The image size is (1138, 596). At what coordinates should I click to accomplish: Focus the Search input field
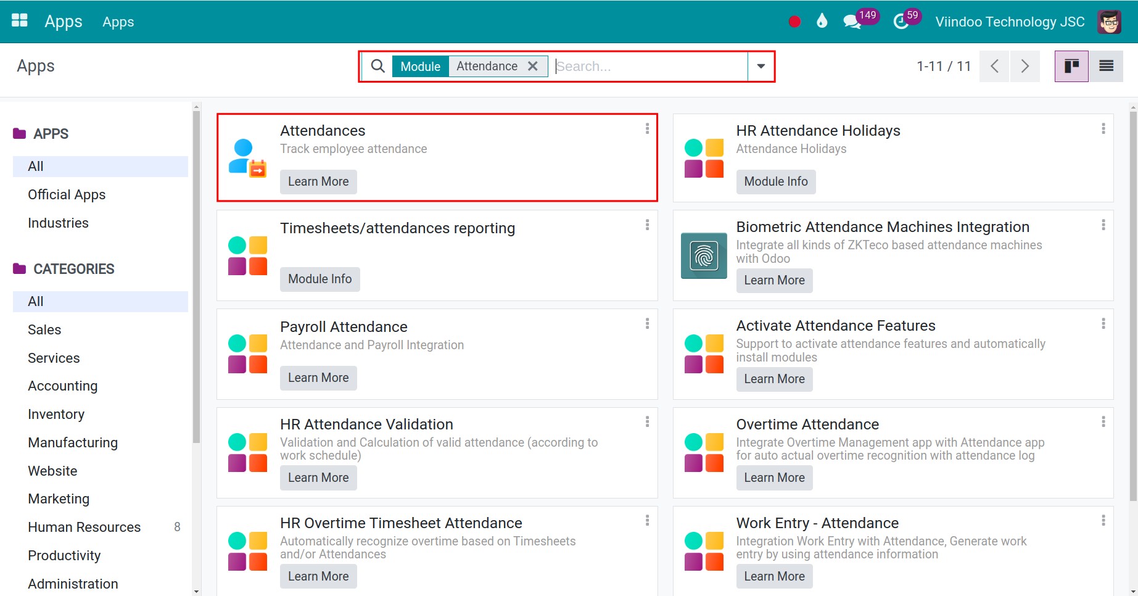tap(649, 66)
